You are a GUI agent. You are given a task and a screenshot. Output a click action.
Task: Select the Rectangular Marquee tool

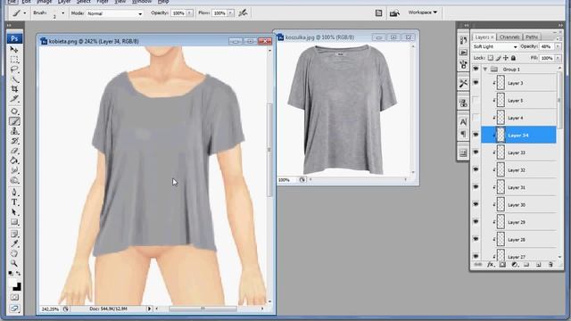[14, 60]
